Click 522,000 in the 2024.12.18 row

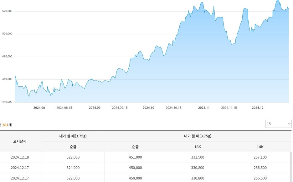pos(73,157)
